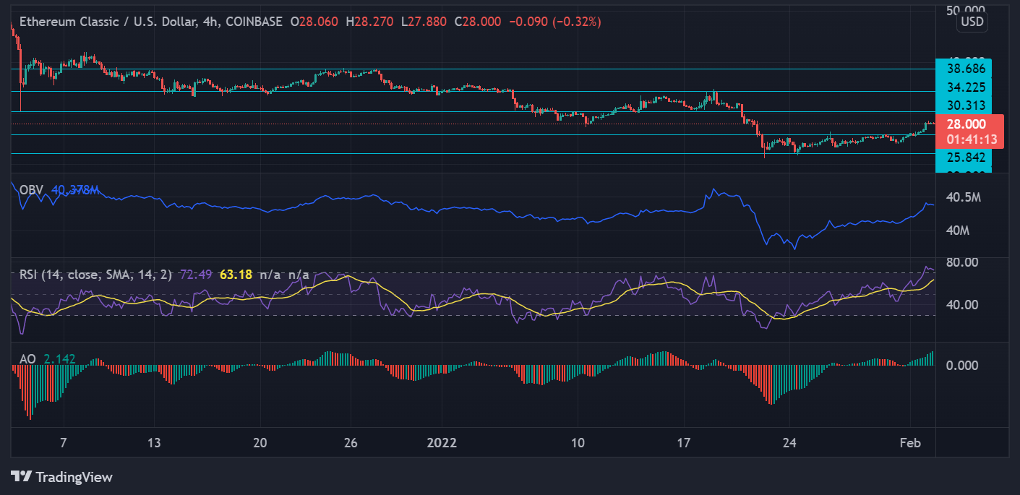Open the USD currency selector
This screenshot has width=1020, height=495.
[972, 22]
